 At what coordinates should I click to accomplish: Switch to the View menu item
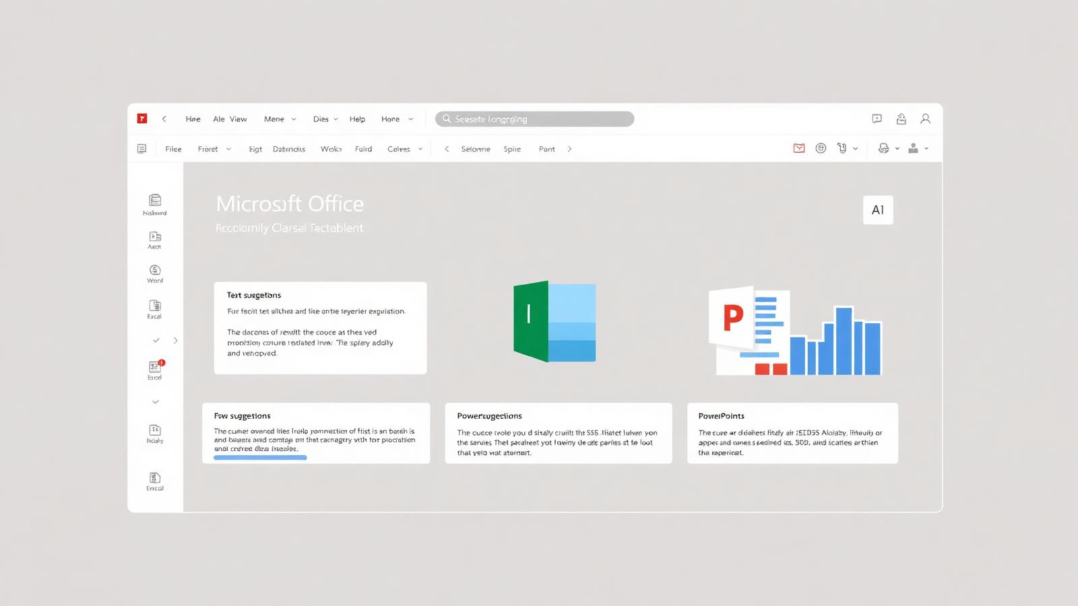click(239, 119)
